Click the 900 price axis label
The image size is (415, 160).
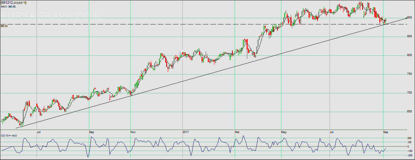pos(410,18)
